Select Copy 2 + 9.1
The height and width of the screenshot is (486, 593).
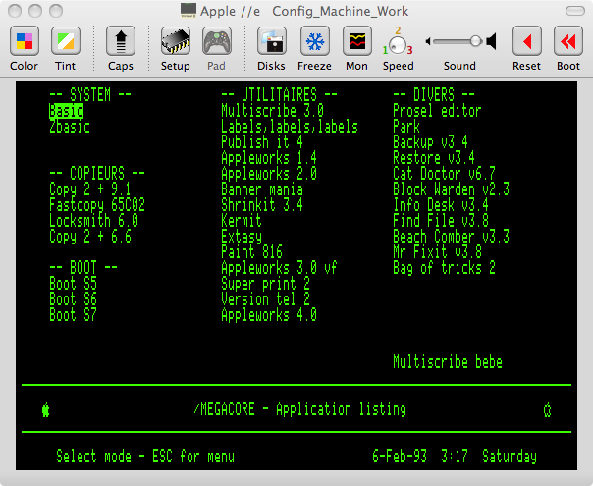pos(90,189)
